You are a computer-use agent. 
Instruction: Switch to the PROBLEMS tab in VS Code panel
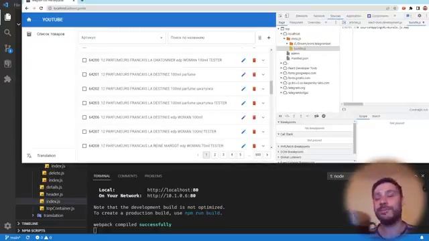154,176
